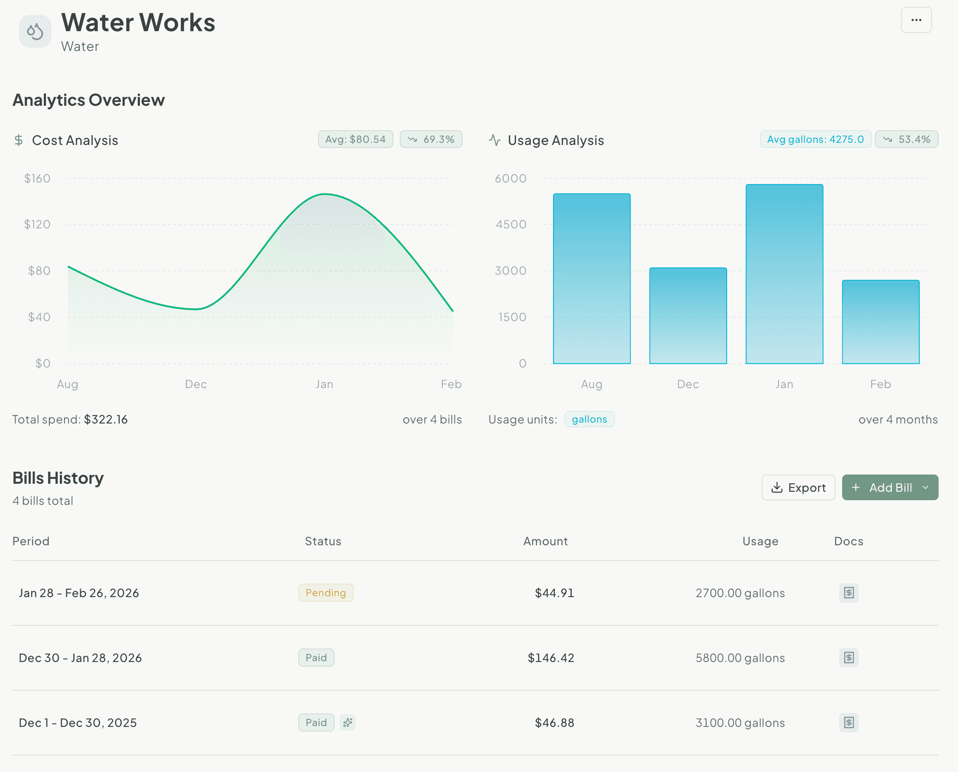Screen dimensions: 958x772
Task: Click downward-trend icon in the 53.4% badge
Action: coord(888,139)
